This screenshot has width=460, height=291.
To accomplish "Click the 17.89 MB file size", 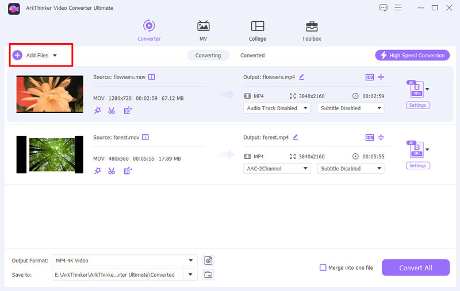I will pos(170,158).
